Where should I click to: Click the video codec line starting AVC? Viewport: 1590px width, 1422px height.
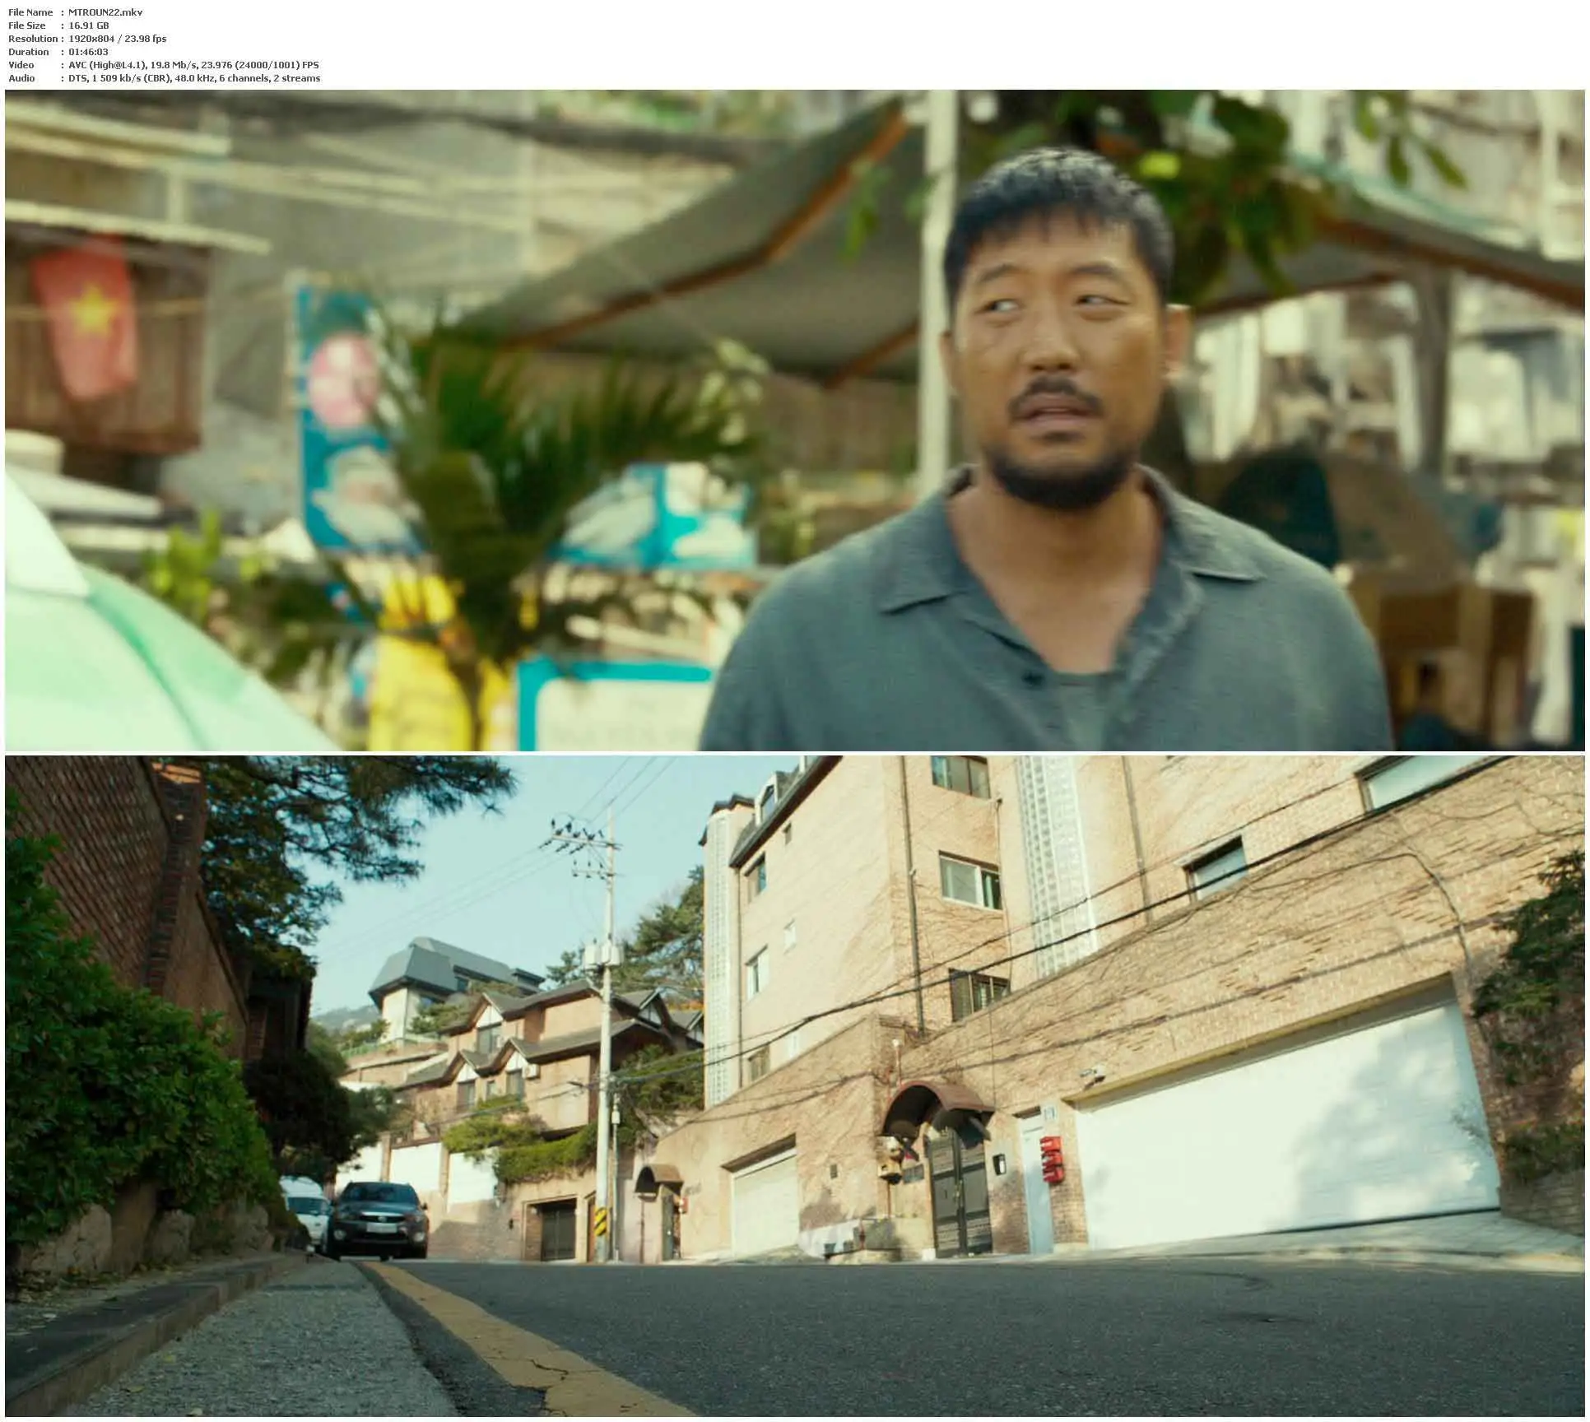(x=193, y=65)
